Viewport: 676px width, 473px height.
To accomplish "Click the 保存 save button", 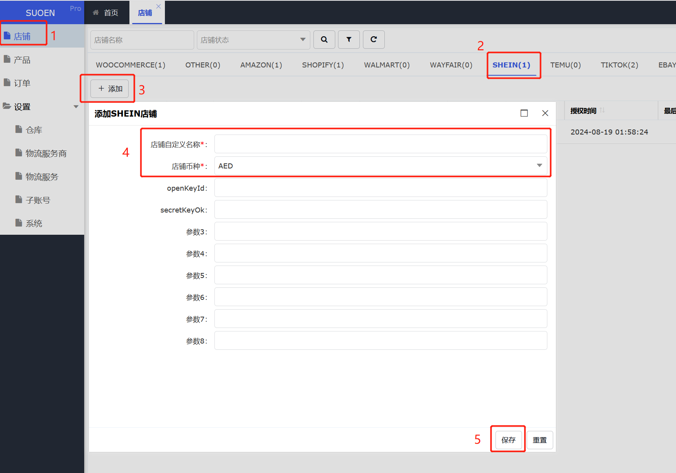I will 508,440.
